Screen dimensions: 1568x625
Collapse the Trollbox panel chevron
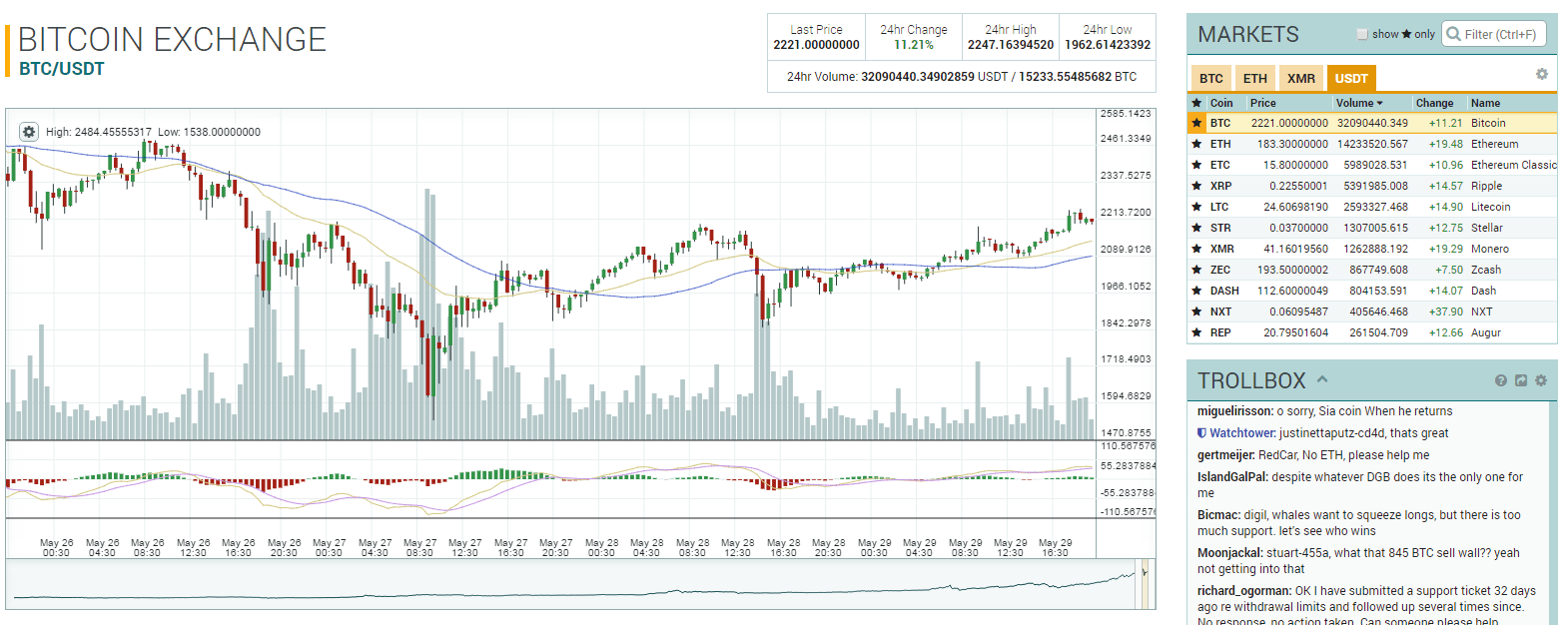1322,379
